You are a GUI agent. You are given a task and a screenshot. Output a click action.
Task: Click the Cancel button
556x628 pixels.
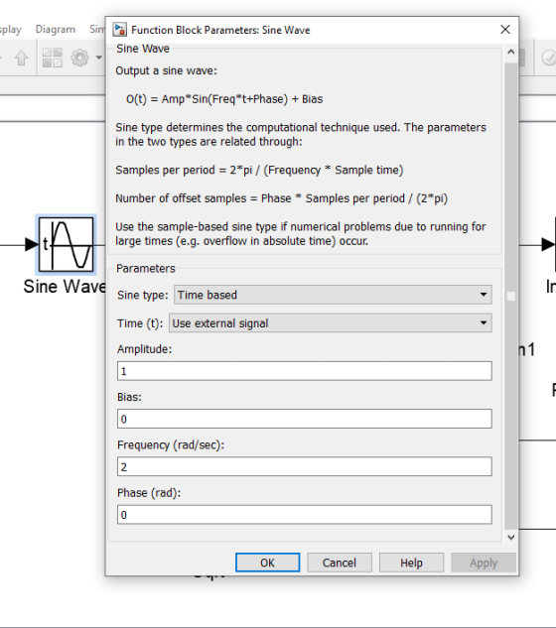[340, 563]
